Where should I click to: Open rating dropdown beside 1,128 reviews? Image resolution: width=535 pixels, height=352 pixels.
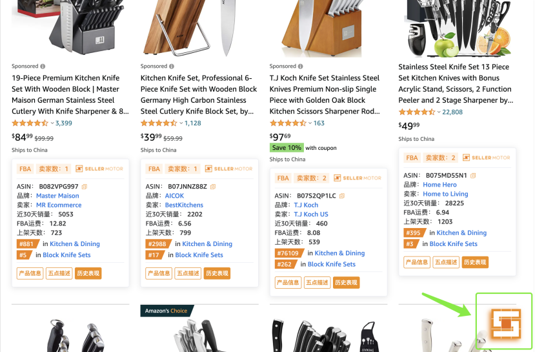[181, 123]
